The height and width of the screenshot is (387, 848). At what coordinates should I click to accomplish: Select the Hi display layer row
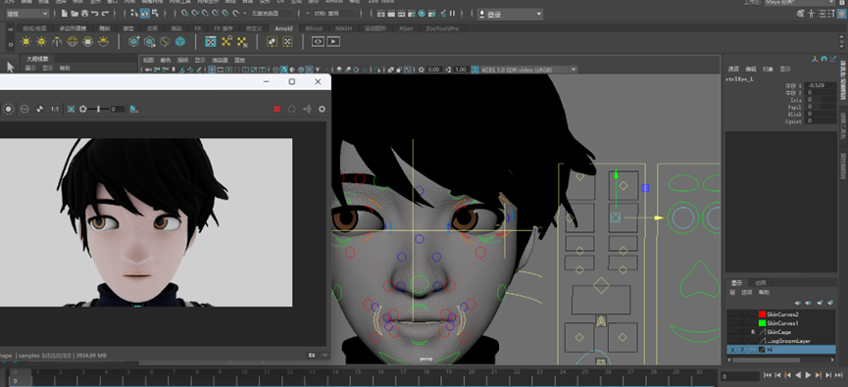[x=781, y=350]
